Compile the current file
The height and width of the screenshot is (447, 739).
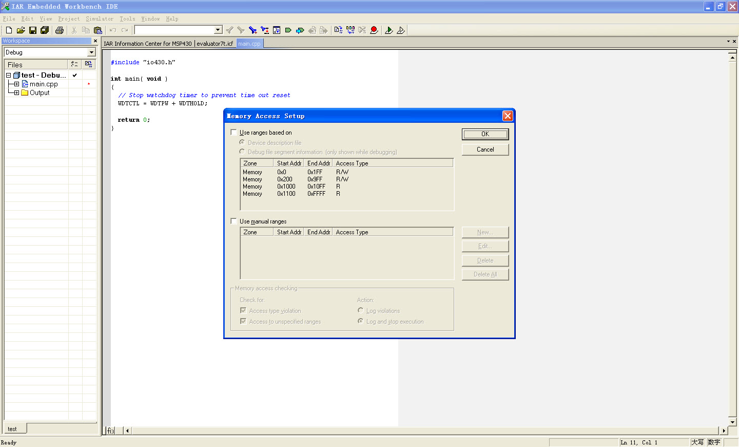tap(338, 30)
